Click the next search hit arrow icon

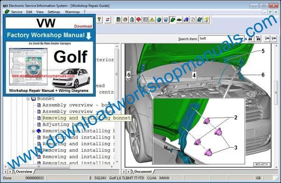coord(274,38)
